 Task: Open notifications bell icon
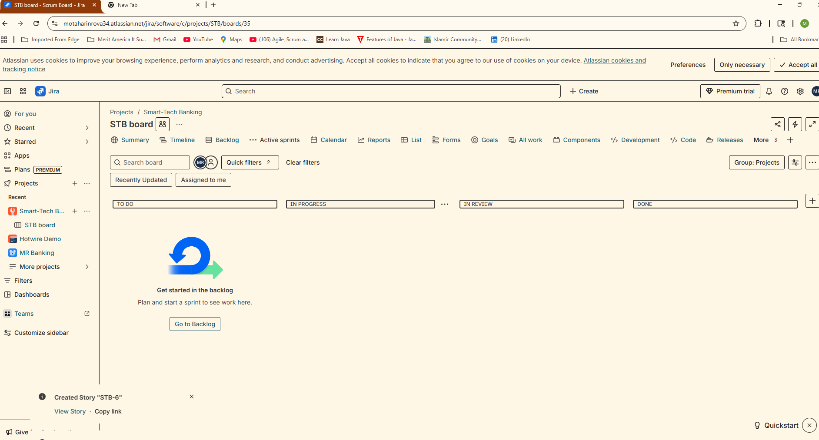point(769,91)
